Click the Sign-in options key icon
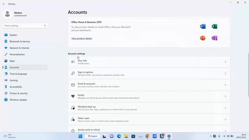 pos(73,73)
